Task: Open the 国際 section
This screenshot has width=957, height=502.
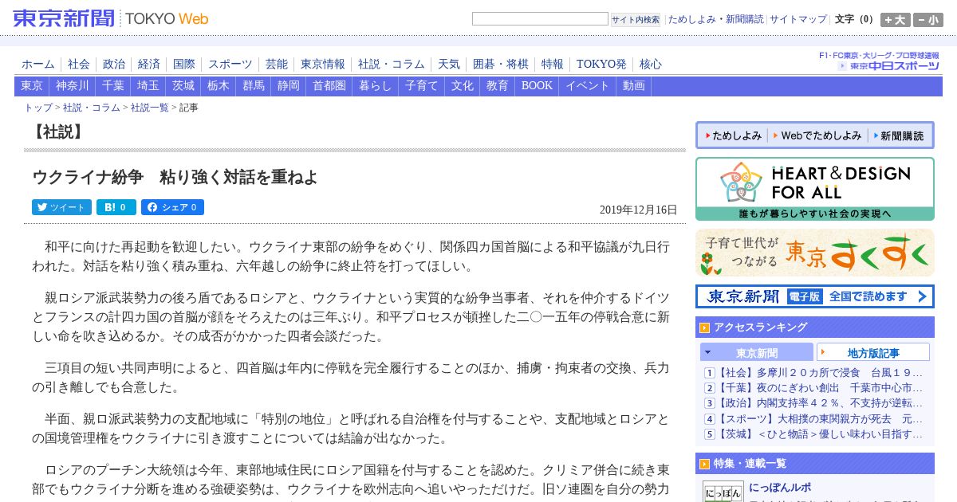Action: (x=184, y=64)
